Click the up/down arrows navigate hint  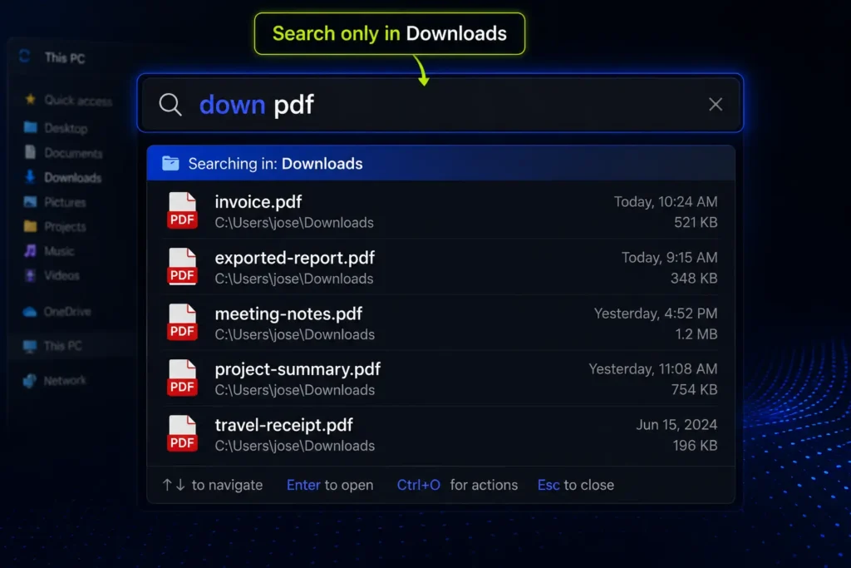click(x=212, y=485)
